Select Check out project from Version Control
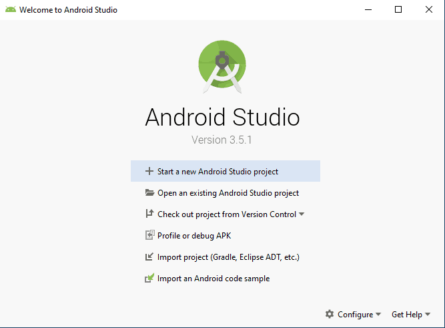The image size is (445, 328). click(x=226, y=214)
